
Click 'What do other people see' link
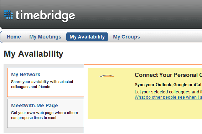[168, 97]
